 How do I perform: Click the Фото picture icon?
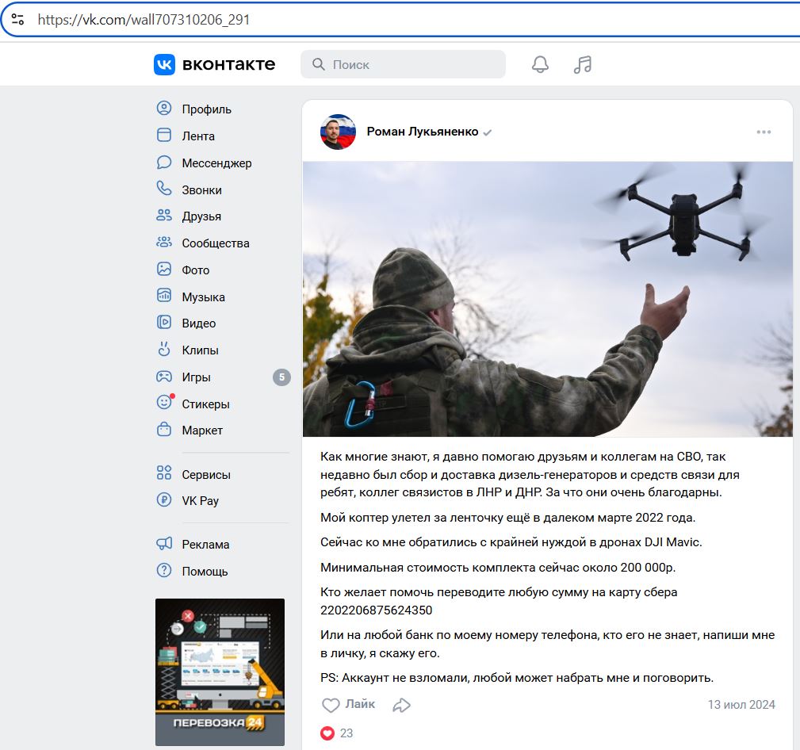tap(164, 269)
